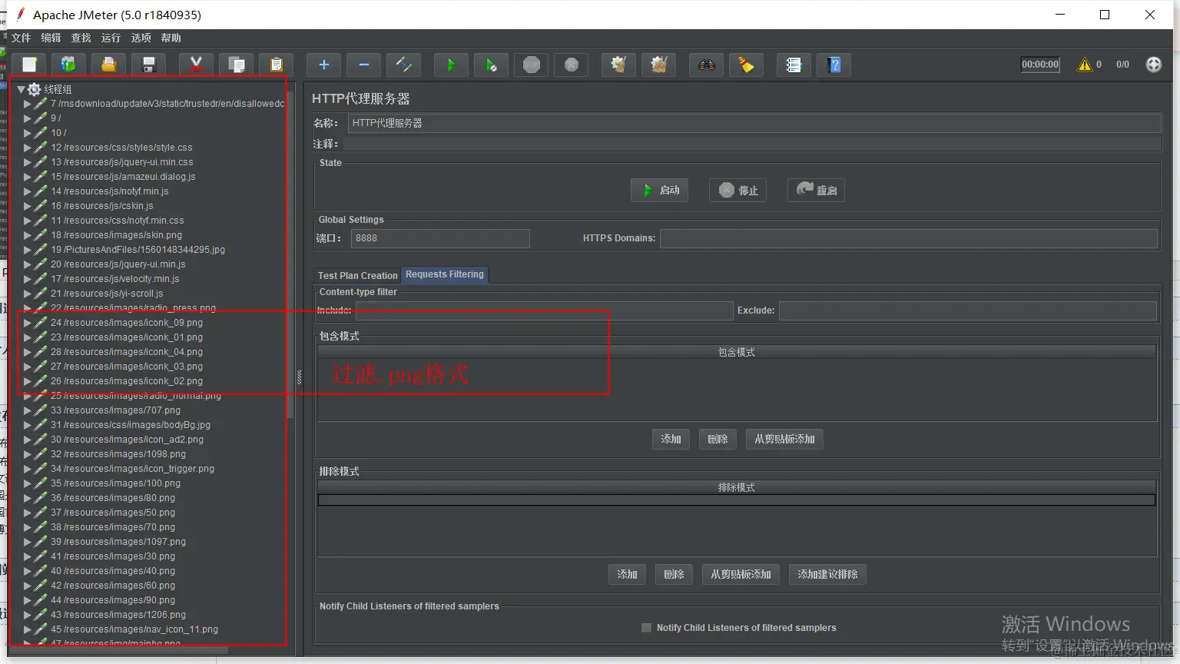
Task: Click 添加 under the 包含模式 table
Action: click(x=671, y=439)
